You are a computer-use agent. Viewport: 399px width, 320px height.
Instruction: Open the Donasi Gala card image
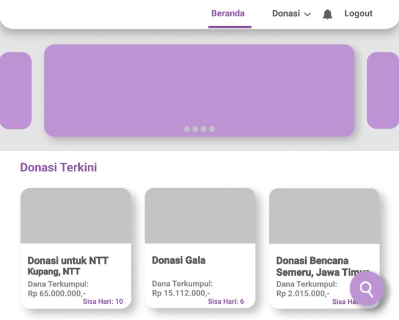[200, 216]
